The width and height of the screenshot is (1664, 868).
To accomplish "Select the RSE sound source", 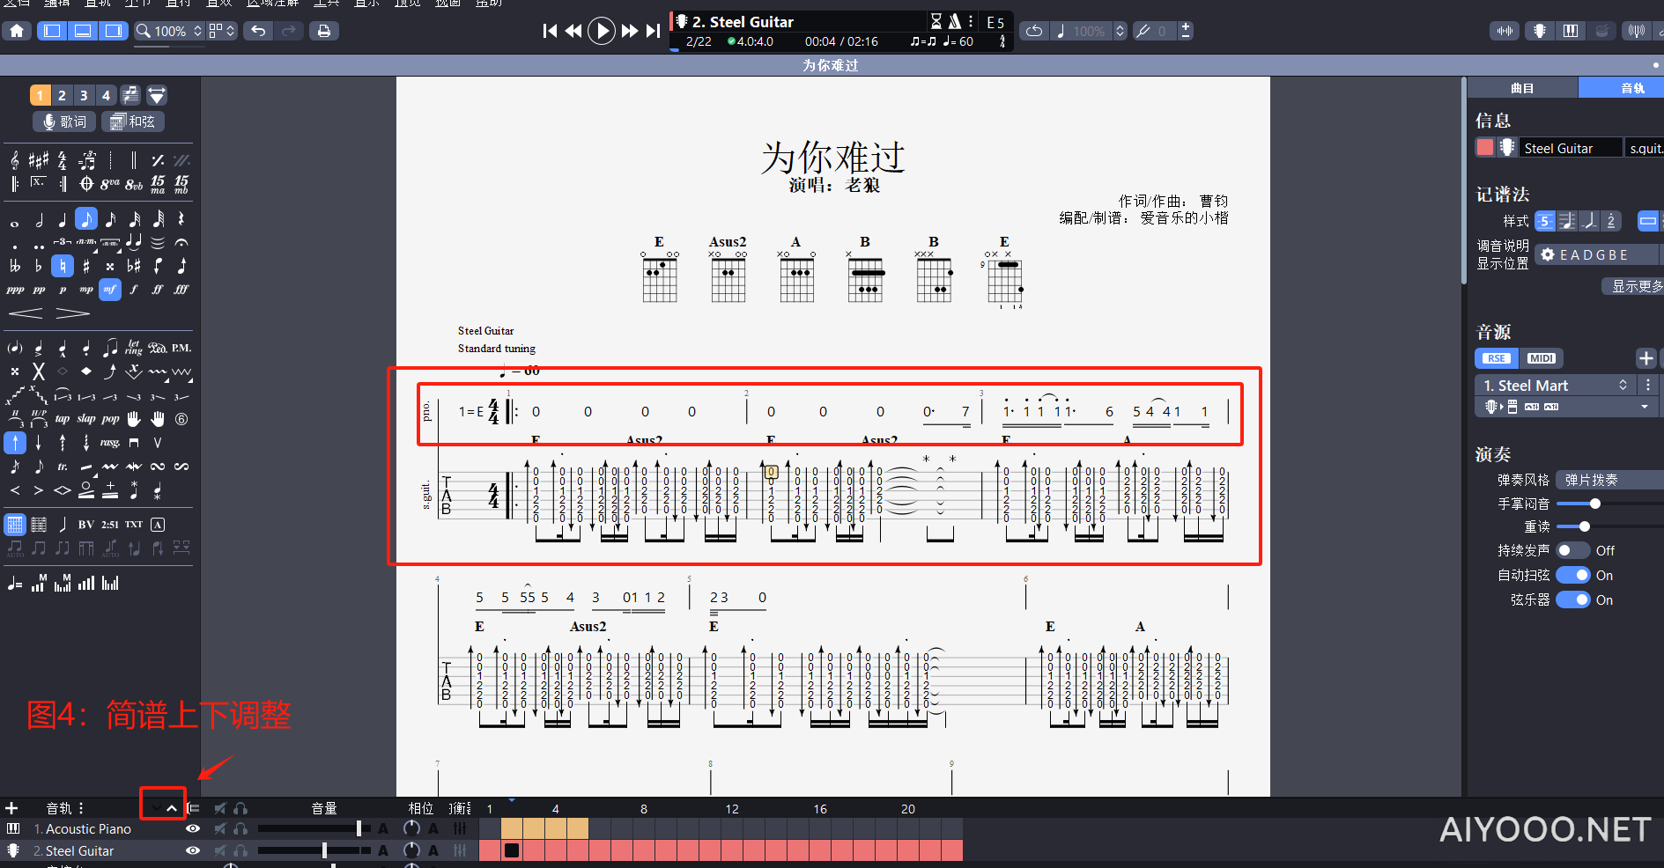I will pos(1497,358).
